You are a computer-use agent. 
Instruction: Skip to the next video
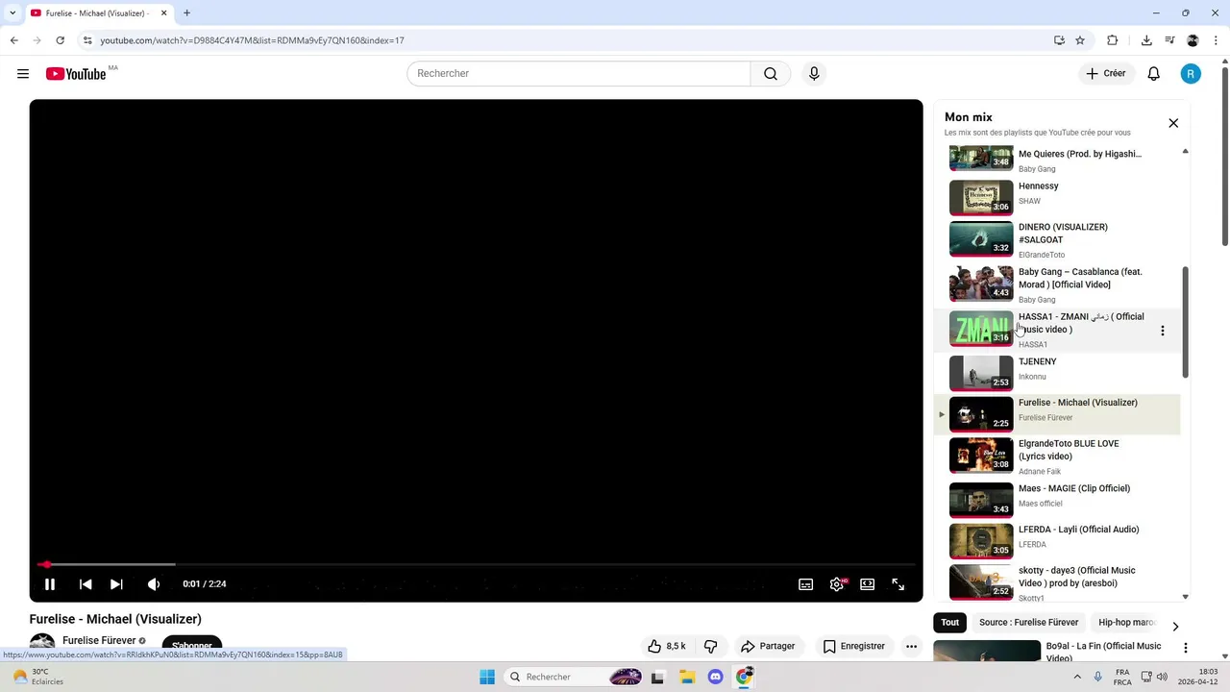tap(116, 584)
